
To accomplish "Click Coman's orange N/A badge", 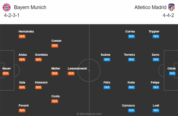I will (55, 46).
